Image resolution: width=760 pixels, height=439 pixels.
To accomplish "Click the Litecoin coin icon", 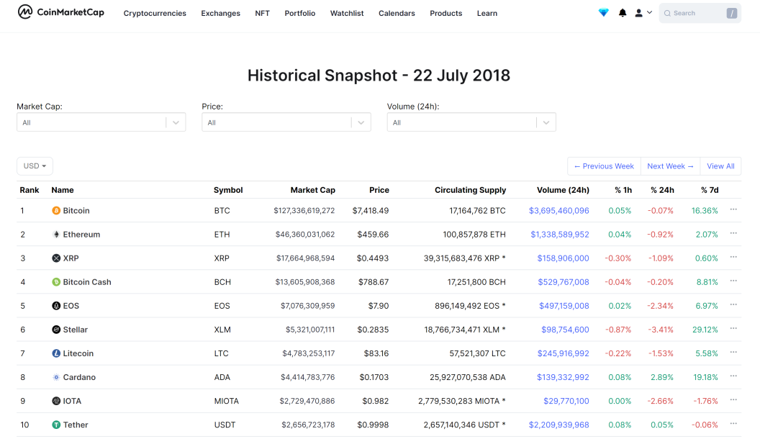I will pyautogui.click(x=56, y=354).
